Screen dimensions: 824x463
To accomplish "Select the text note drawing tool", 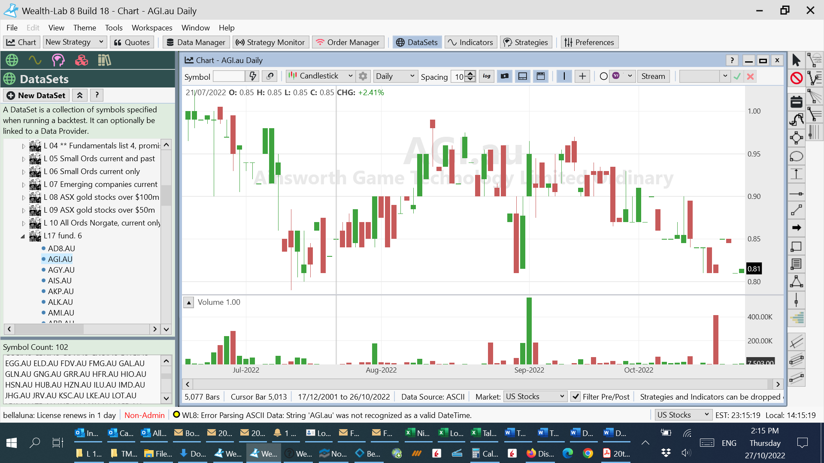I will click(797, 264).
